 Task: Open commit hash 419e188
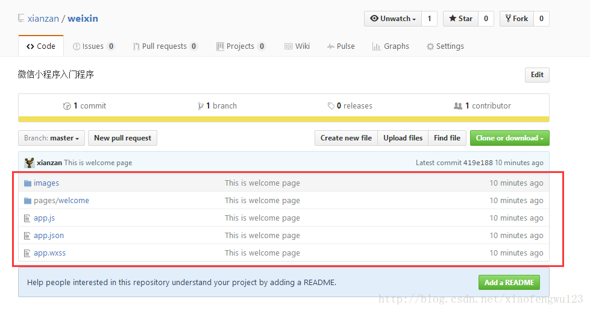coord(478,163)
